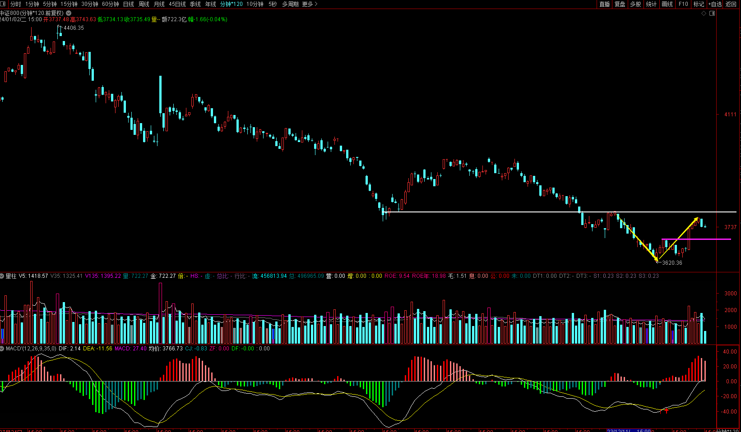
Task: Select the 15分钟 period
Action: (x=69, y=4)
